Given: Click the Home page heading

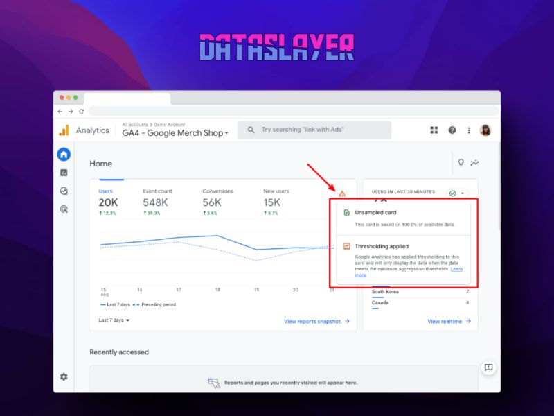Looking at the screenshot, I should click(x=100, y=164).
